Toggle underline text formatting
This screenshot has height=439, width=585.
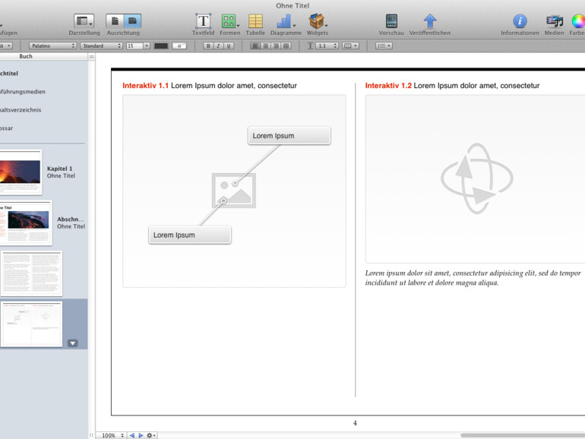[229, 46]
